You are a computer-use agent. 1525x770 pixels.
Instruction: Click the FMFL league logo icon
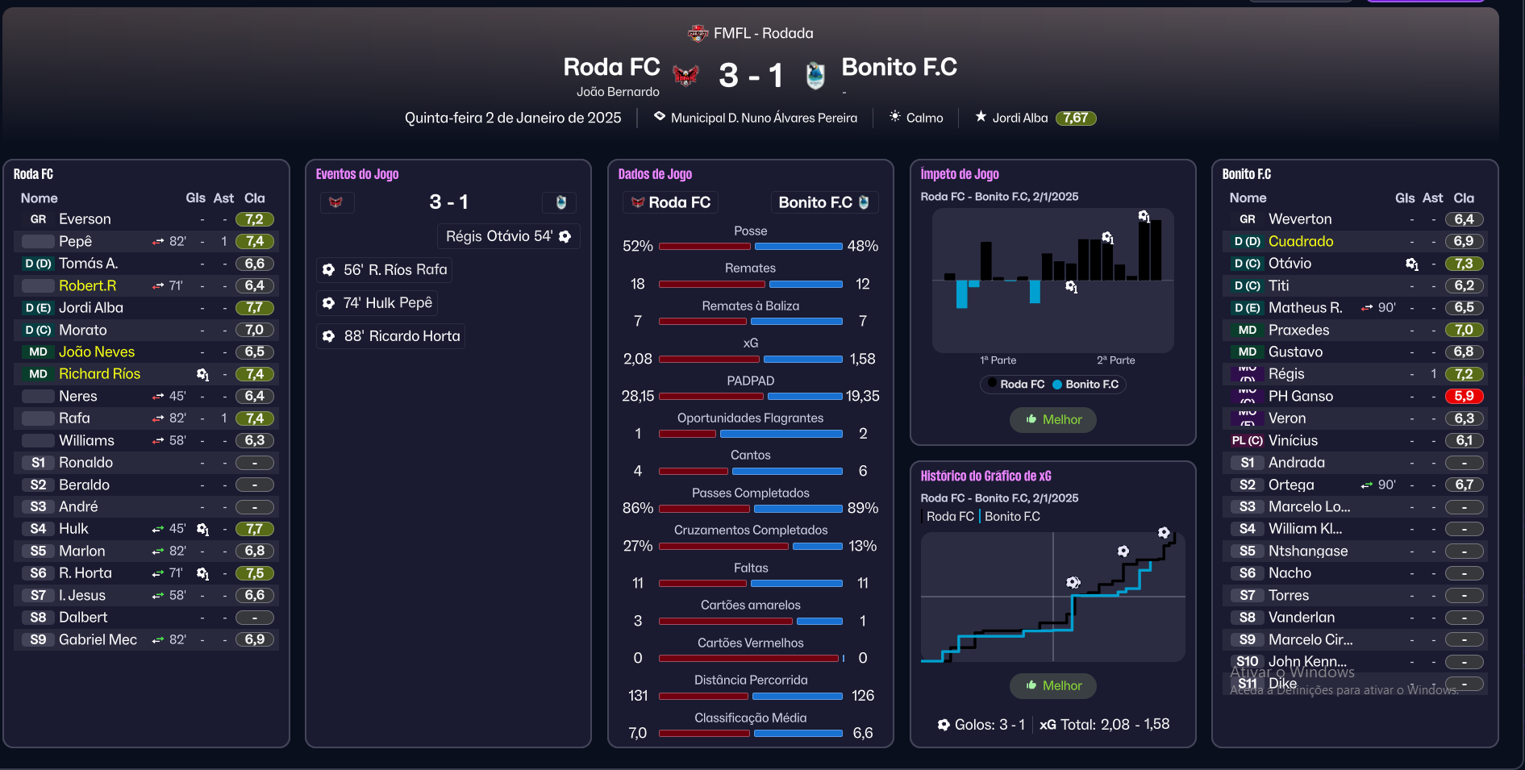pos(698,33)
